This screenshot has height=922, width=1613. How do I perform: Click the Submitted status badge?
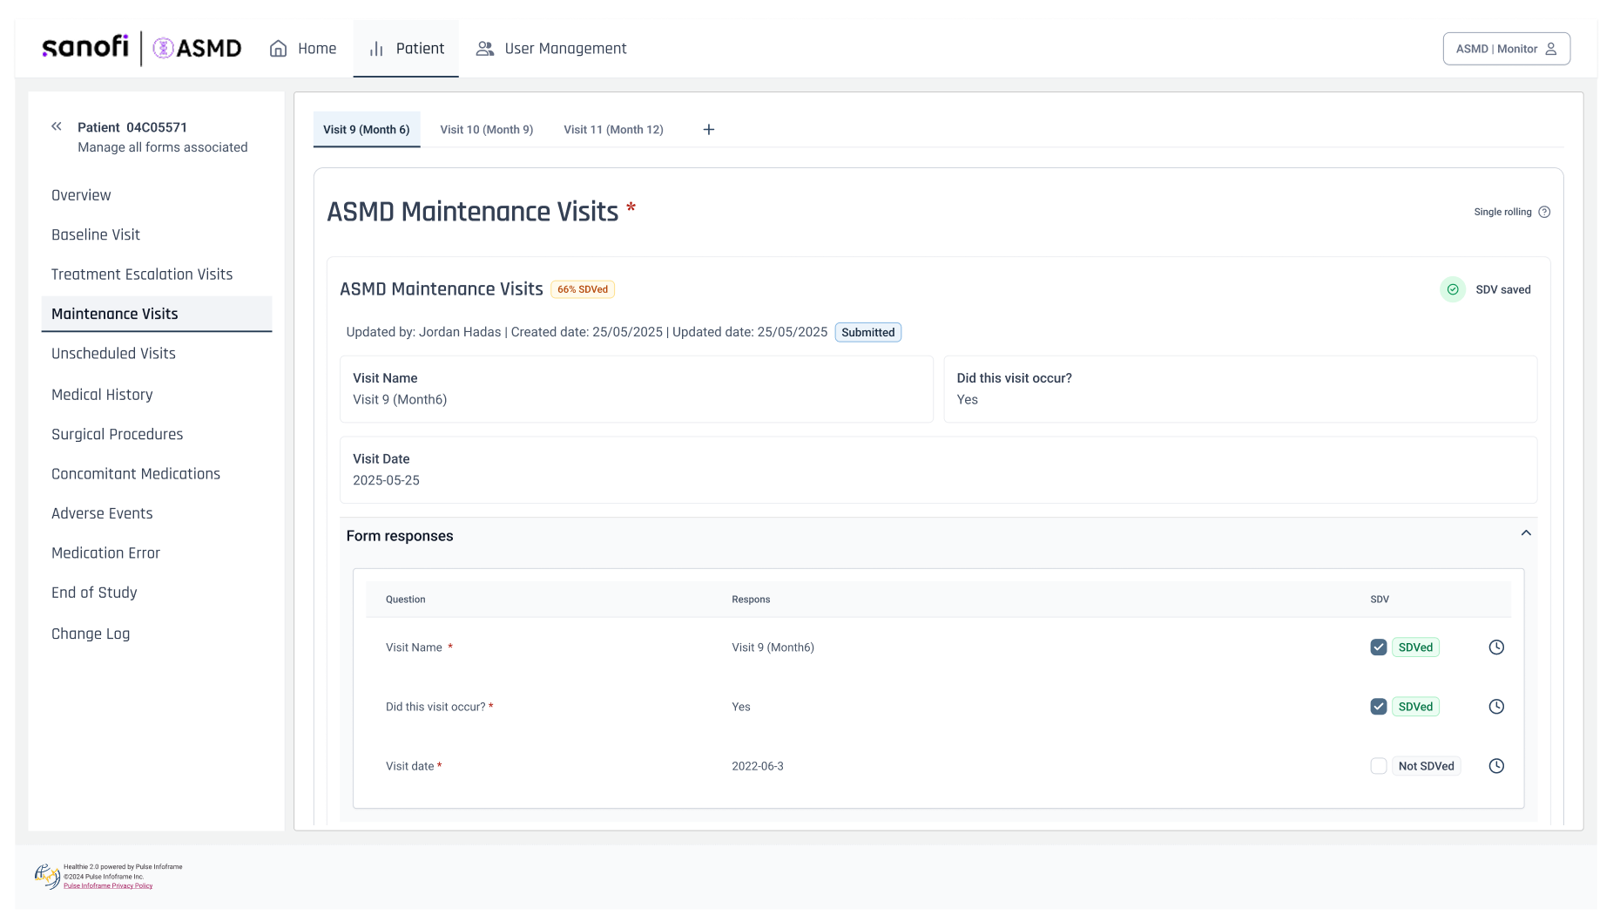click(x=868, y=332)
